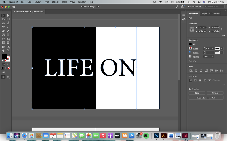
Task: Click the black Fill color swatch
Action: click(x=190, y=44)
